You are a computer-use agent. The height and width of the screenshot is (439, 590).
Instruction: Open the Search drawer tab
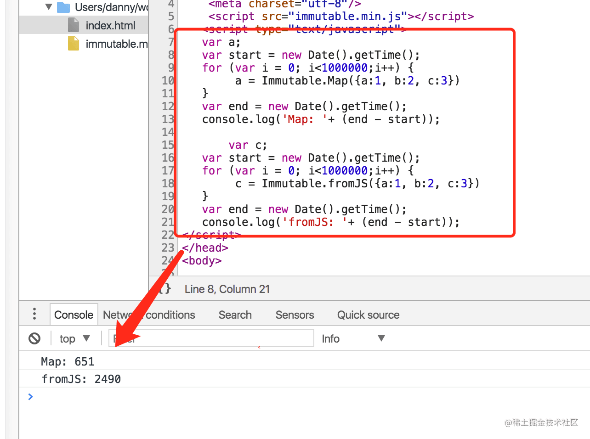[235, 315]
